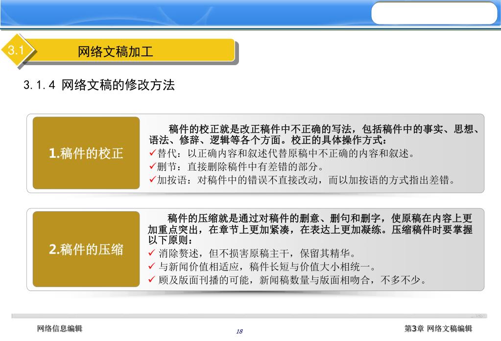Click the footer text 第3章 网络文稿编辑
The image size is (501, 341).
pos(438,329)
